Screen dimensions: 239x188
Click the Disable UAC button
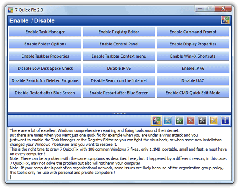(193, 80)
